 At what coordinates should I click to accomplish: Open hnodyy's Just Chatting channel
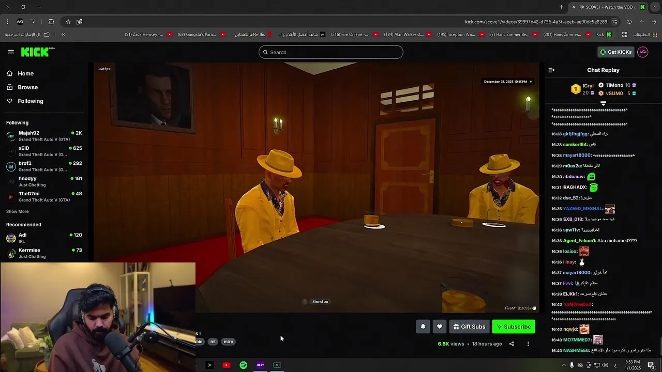[x=44, y=181]
